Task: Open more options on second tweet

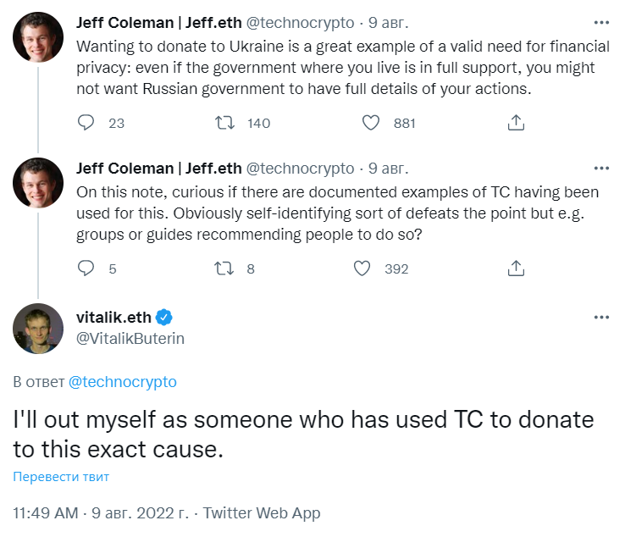Action: [601, 168]
